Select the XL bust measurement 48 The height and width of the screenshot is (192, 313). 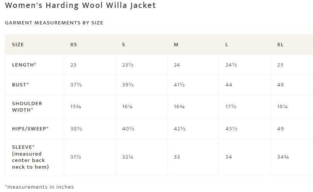pyautogui.click(x=280, y=85)
